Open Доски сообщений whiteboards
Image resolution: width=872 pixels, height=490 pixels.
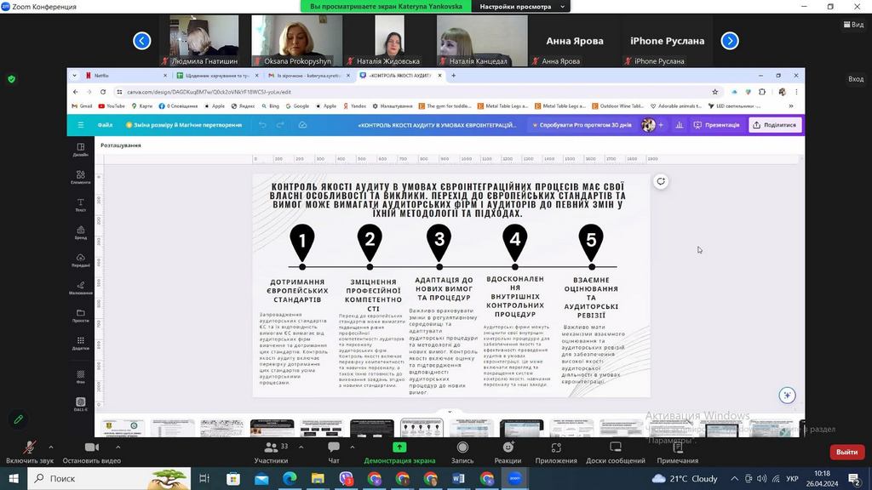(x=615, y=448)
